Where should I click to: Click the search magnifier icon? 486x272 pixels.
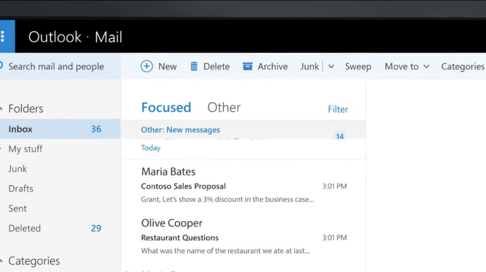point(1,66)
